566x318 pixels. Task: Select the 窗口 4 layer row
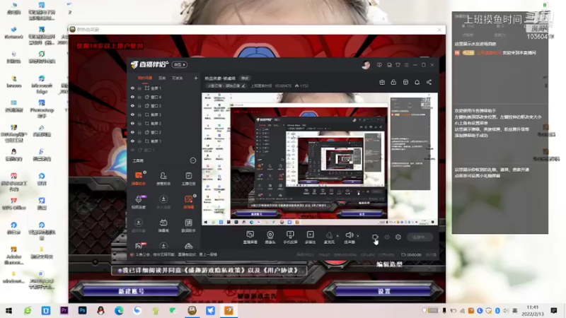164,97
